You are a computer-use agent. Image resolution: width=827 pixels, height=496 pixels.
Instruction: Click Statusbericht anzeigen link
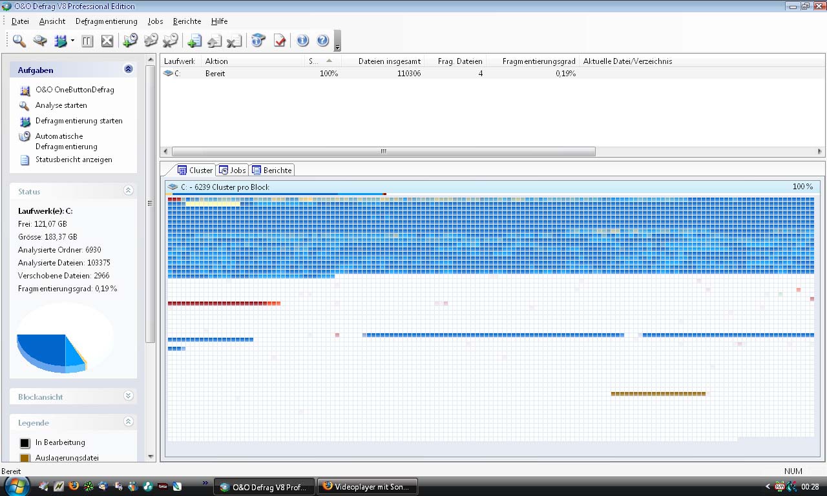[74, 160]
